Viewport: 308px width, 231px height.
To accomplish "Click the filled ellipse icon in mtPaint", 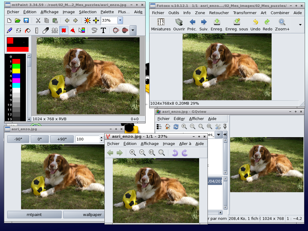I will pyautogui.click(x=125, y=30).
